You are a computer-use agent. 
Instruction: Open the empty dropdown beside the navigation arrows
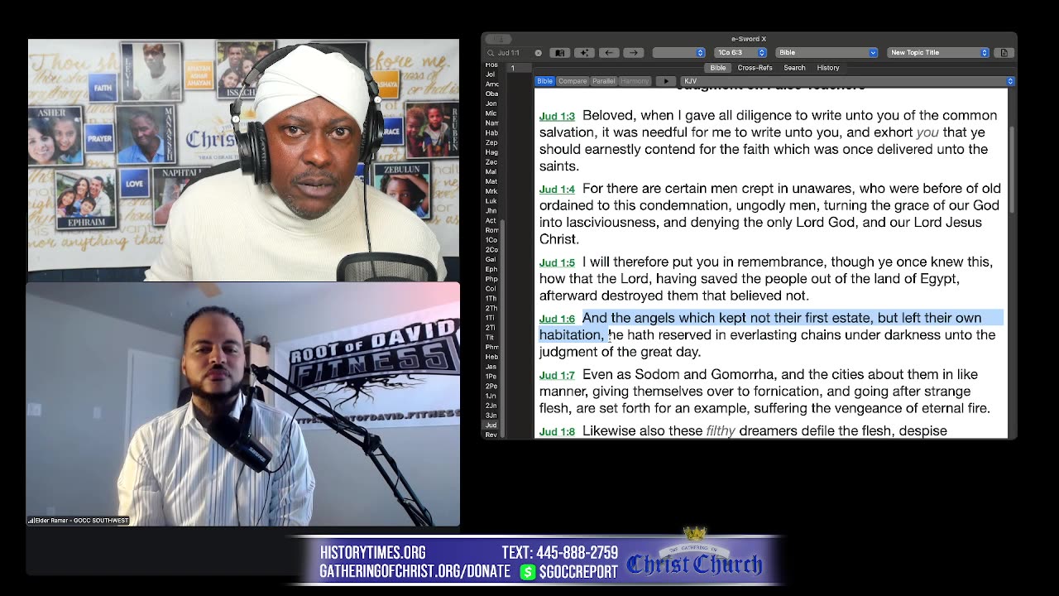(678, 53)
